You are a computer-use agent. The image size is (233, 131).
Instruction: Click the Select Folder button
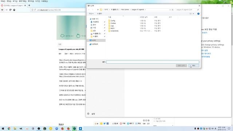[181, 65]
